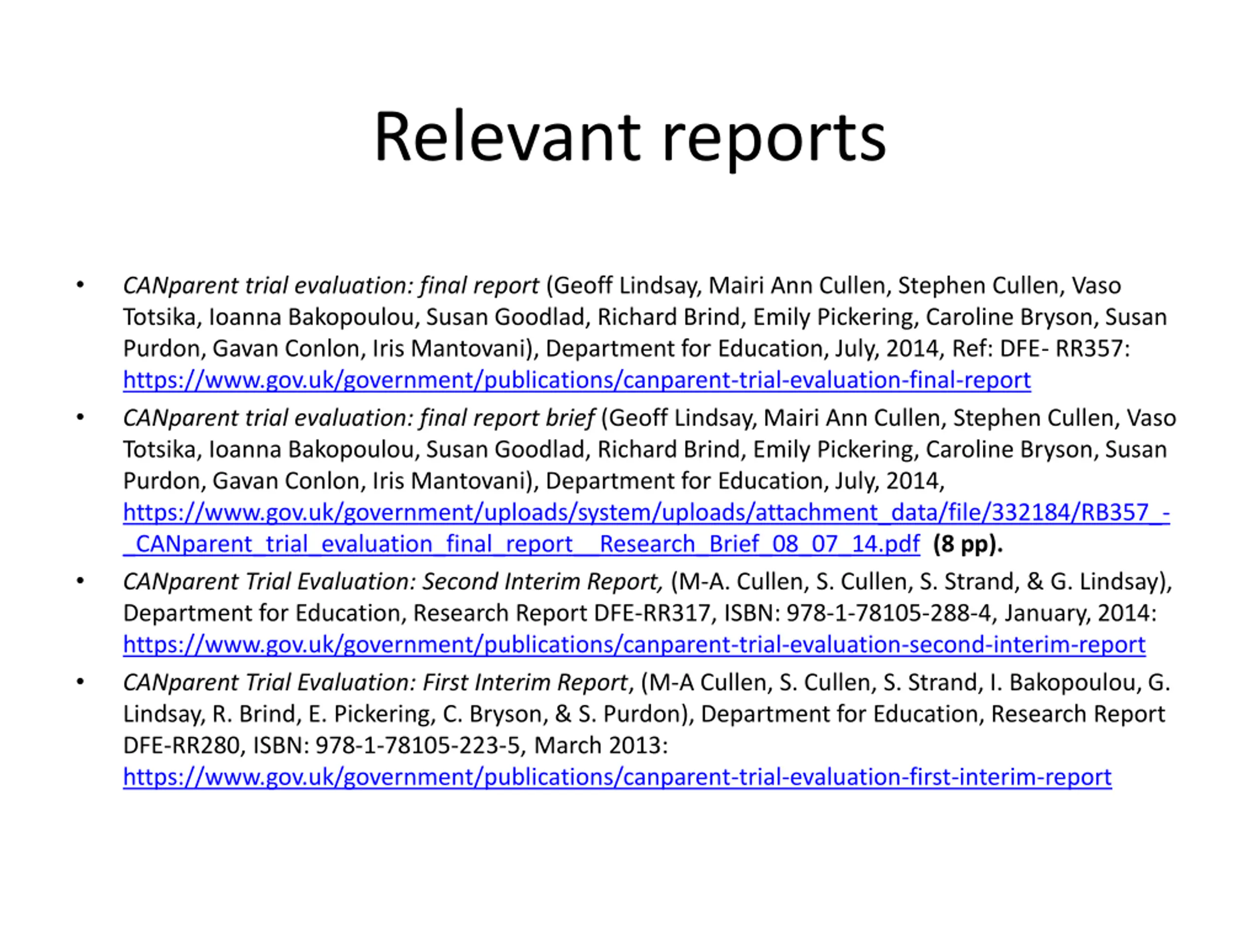
Task: Click italic title 'CANparent trial evaluation: final report'
Action: click(331, 285)
